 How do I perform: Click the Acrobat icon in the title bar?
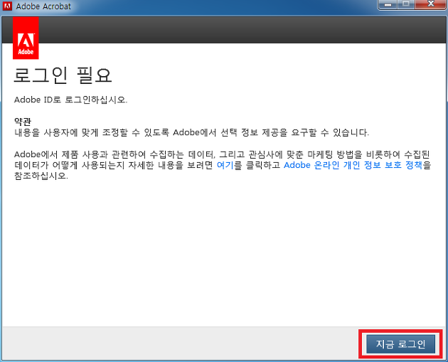(7, 6)
